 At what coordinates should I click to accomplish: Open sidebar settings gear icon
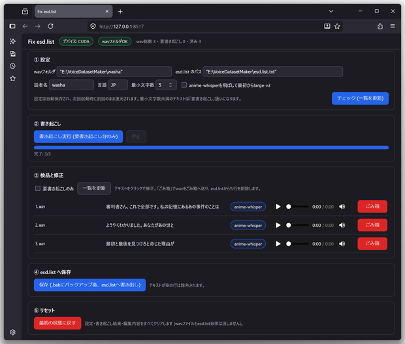tap(12, 332)
